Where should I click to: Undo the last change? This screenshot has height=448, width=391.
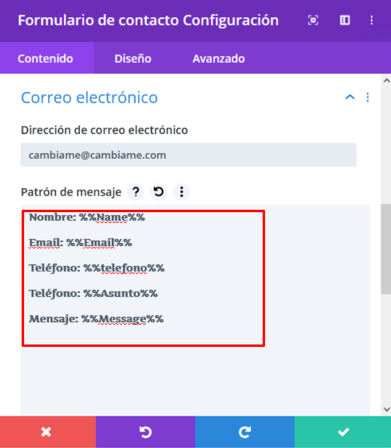tap(146, 432)
